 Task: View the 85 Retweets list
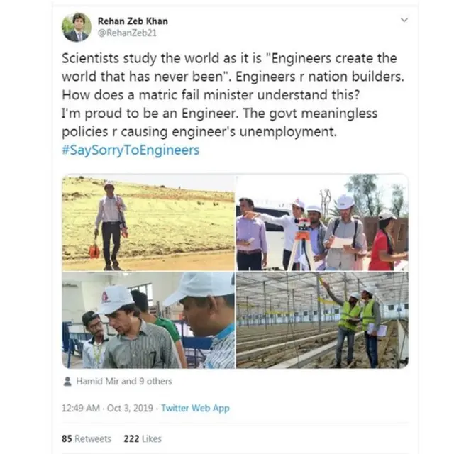click(86, 439)
